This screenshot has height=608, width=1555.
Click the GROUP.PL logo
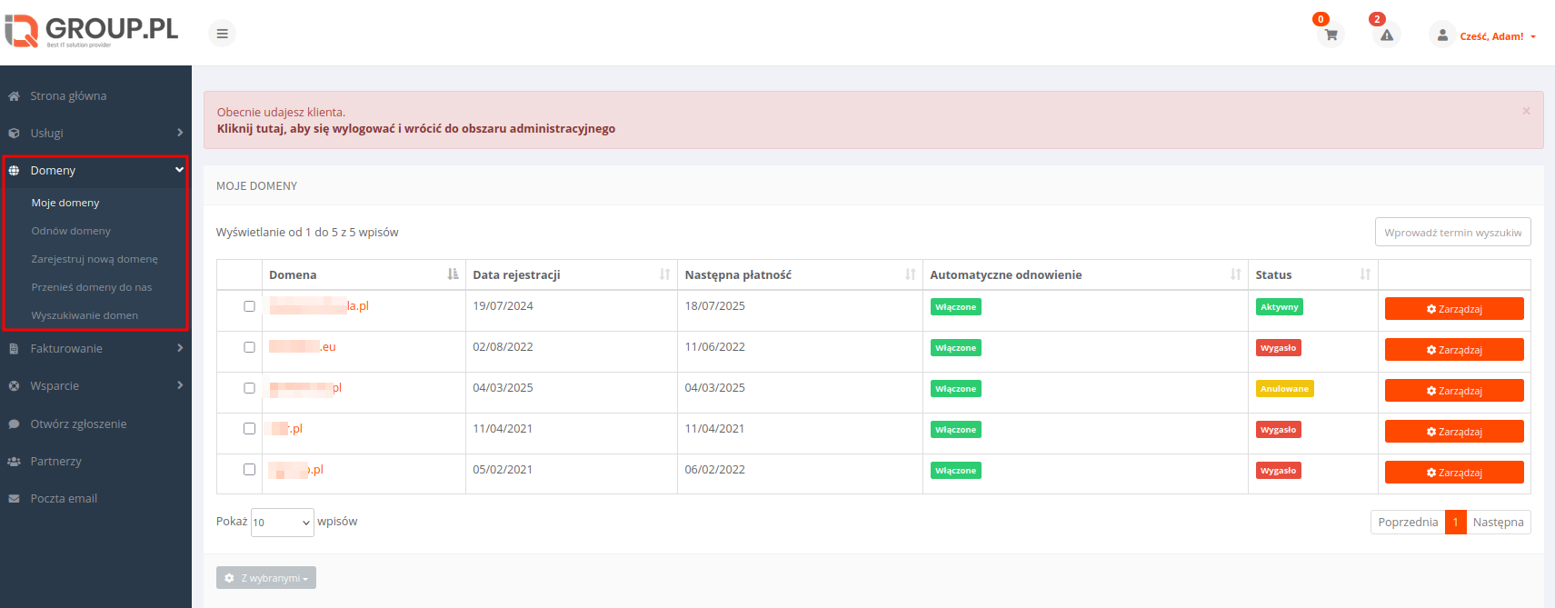pyautogui.click(x=92, y=30)
